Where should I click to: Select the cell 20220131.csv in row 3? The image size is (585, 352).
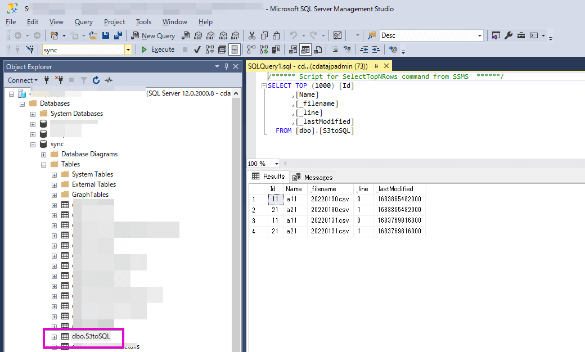330,220
